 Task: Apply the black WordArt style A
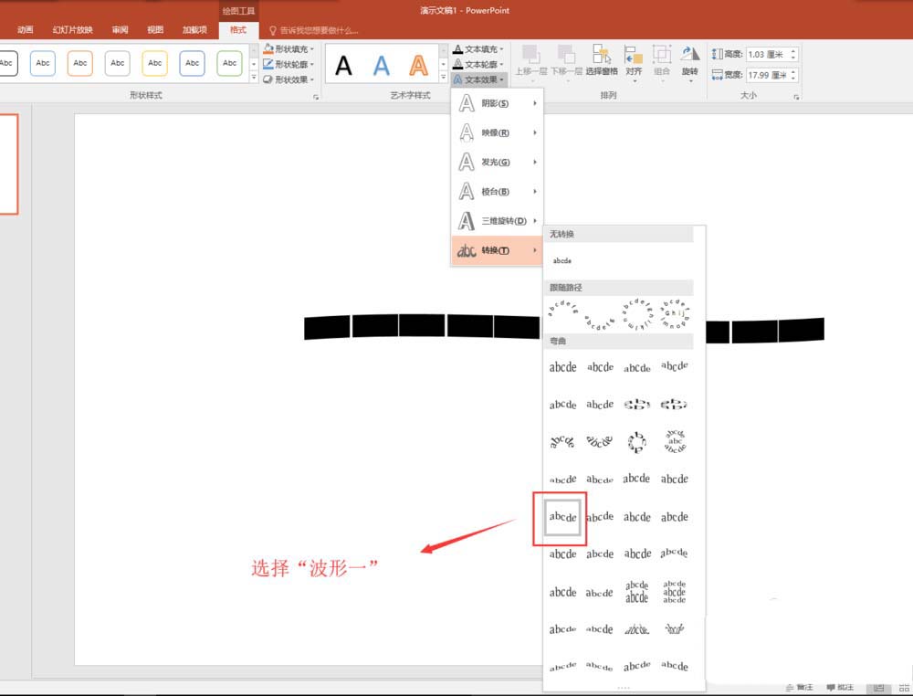tap(343, 65)
